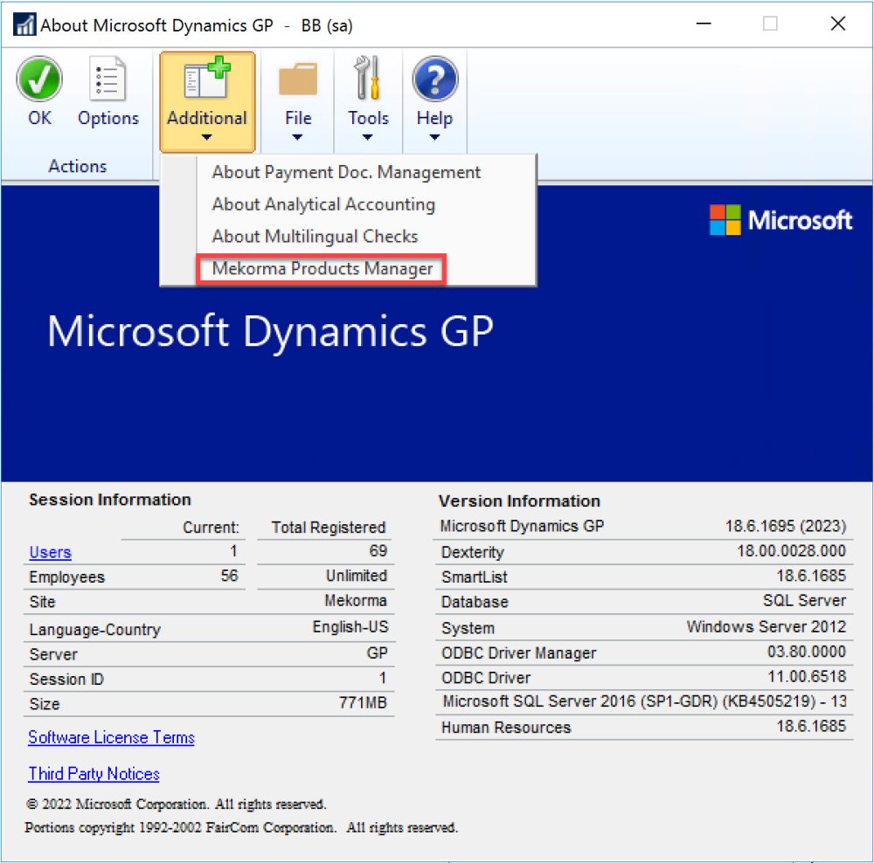This screenshot has height=863, width=874.
Task: Click the Language-Country value English-US
Action: click(x=350, y=627)
